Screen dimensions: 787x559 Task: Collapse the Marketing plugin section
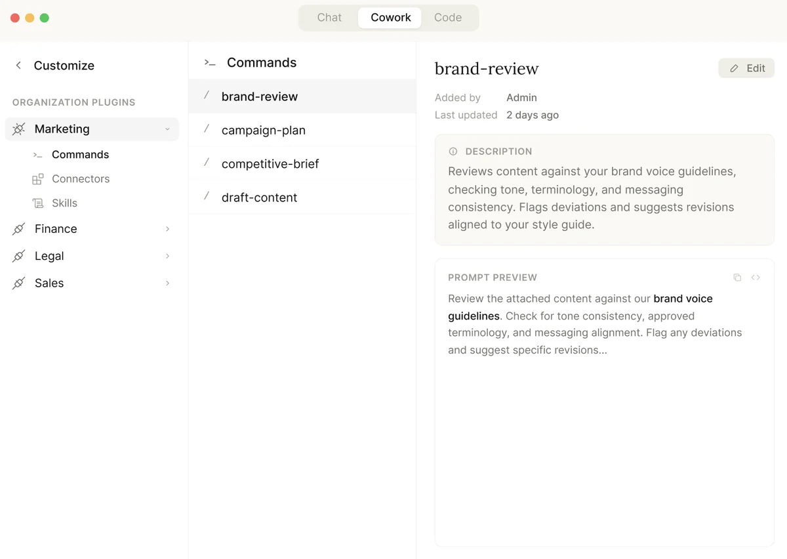(167, 129)
